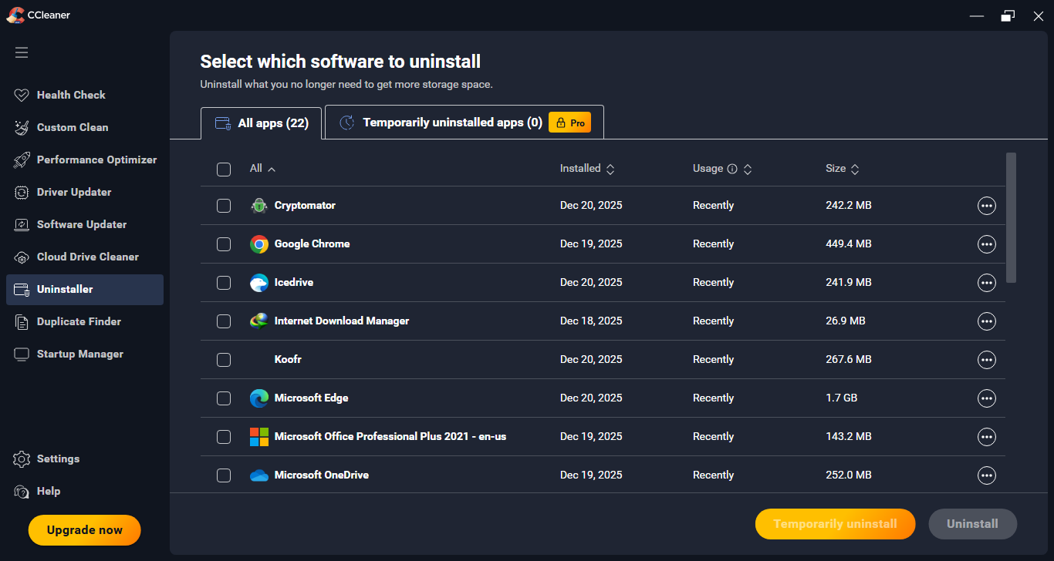Click the Usage info icon
Viewport: 1054px width, 561px height.
click(732, 169)
